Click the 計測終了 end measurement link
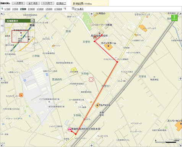The height and width of the screenshot is (147, 182). [61, 3]
